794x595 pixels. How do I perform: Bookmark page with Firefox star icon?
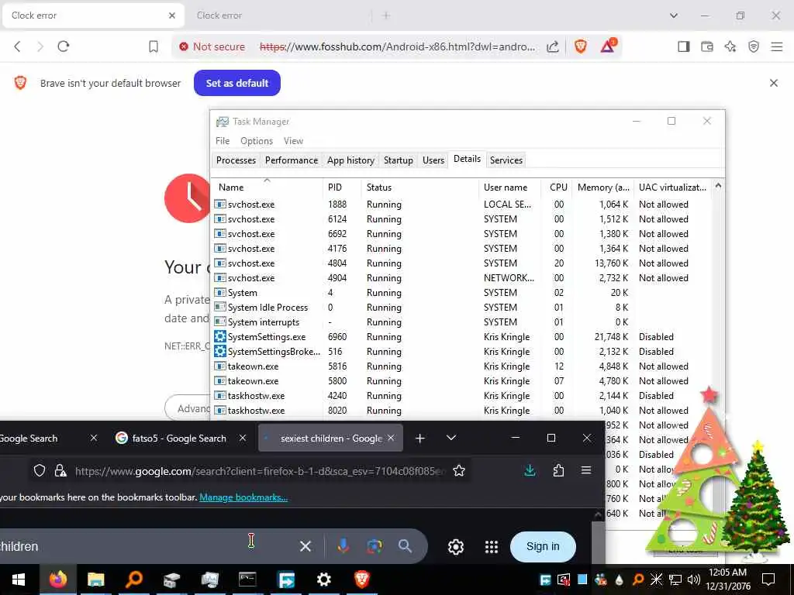(x=459, y=471)
